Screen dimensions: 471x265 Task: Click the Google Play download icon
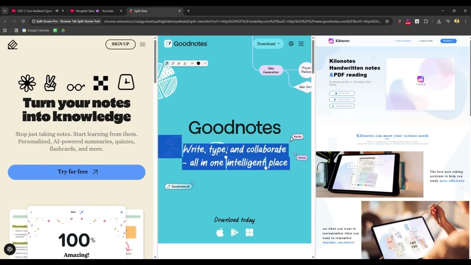[x=234, y=232]
